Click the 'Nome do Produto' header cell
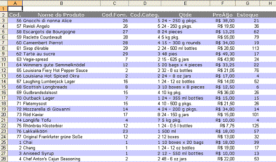276x162 pixels. (x=61, y=15)
